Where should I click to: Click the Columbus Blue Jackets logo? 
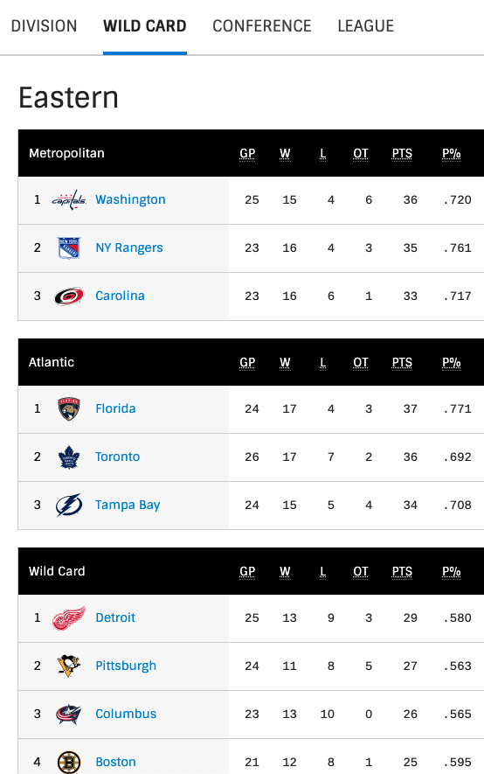pyautogui.click(x=69, y=715)
